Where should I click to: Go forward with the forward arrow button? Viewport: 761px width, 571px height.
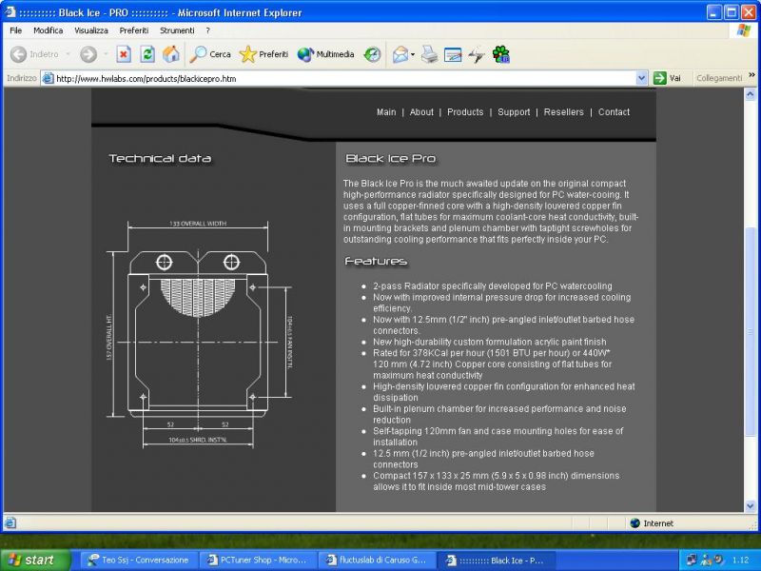point(88,54)
